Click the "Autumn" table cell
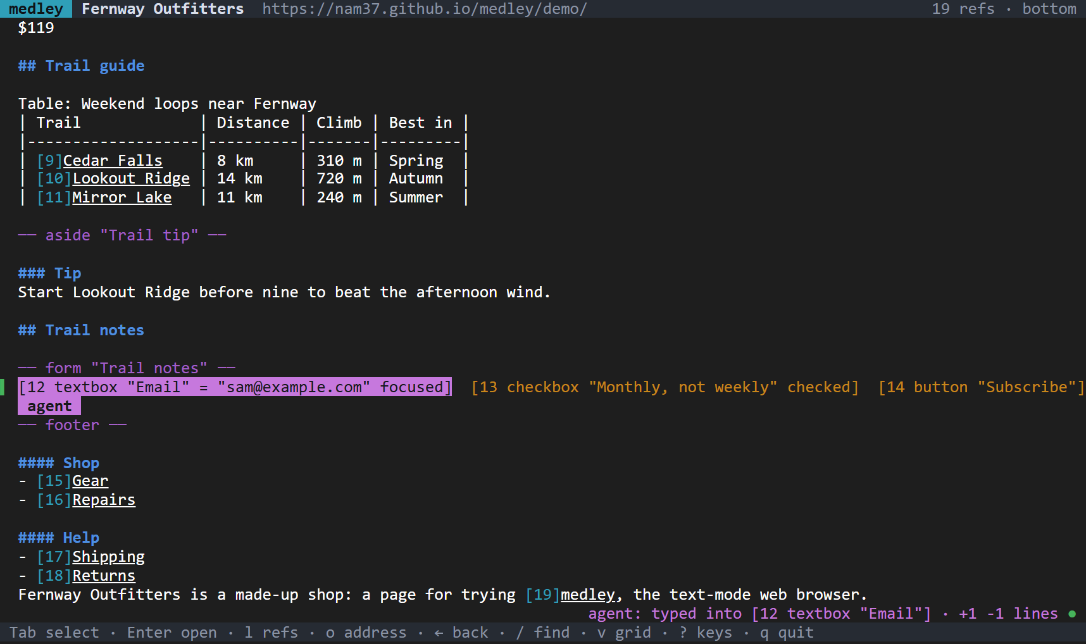The height and width of the screenshot is (644, 1086). 416,179
